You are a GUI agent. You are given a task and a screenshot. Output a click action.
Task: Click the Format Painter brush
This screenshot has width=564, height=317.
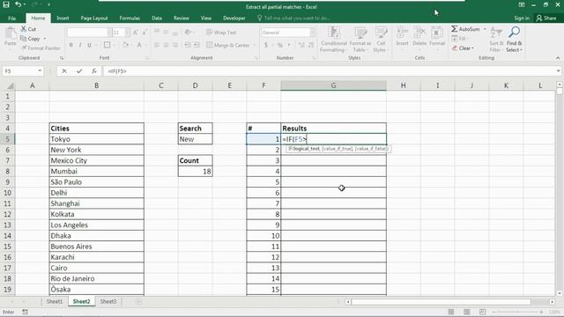(x=41, y=48)
